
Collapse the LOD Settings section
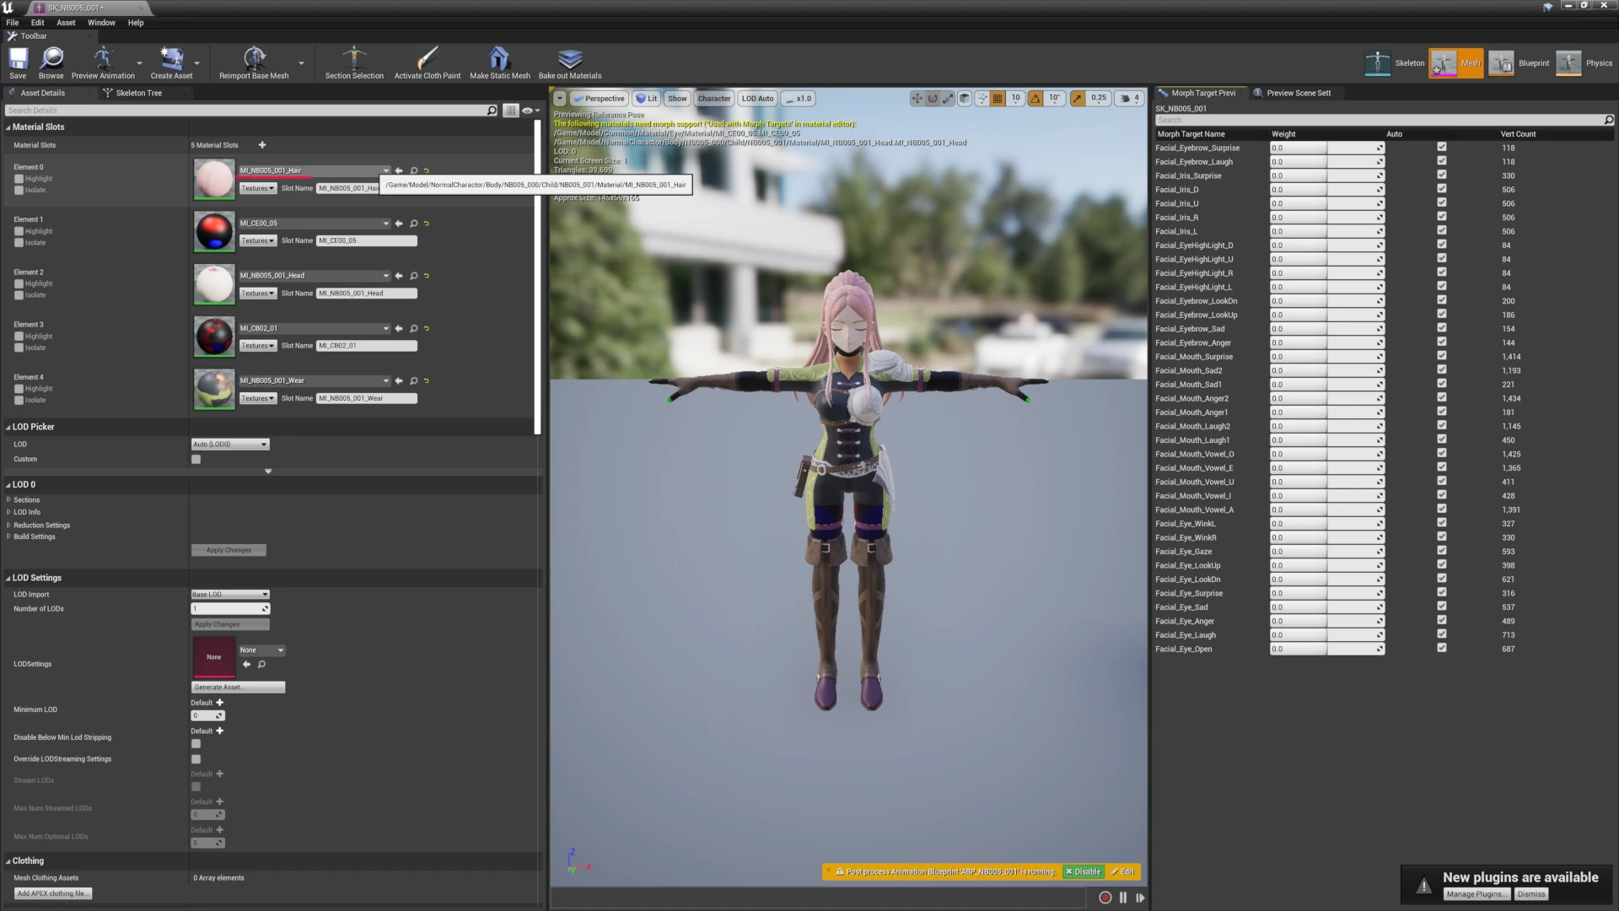8,579
